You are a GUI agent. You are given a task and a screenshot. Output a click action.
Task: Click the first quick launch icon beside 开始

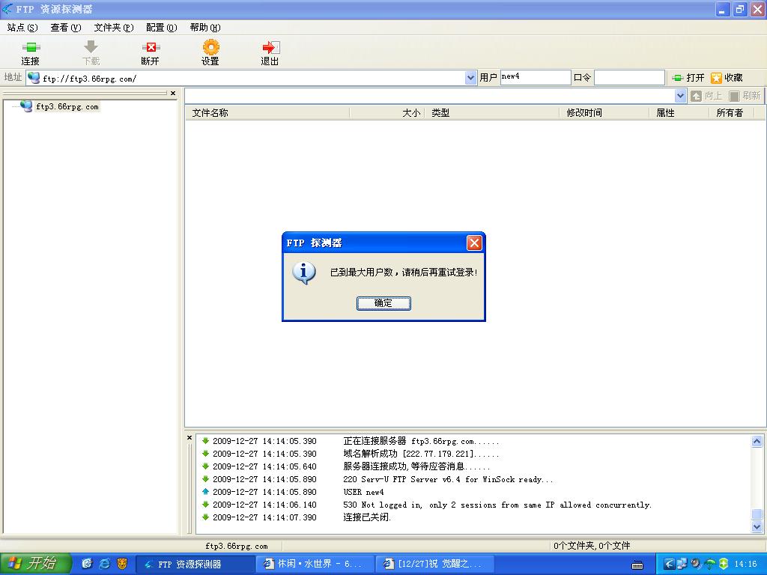[87, 564]
